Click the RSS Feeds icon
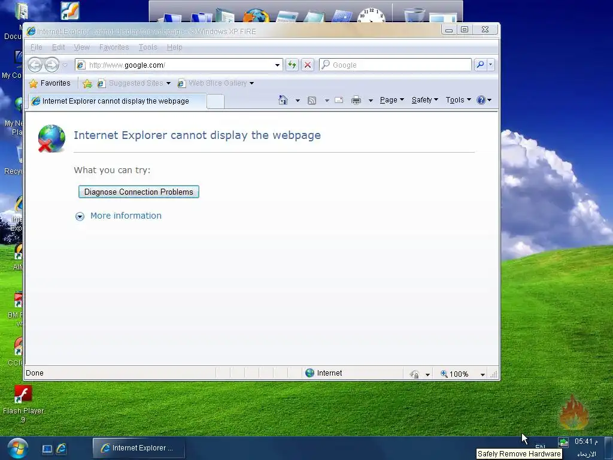Viewport: 613px width, 460px height. click(311, 101)
